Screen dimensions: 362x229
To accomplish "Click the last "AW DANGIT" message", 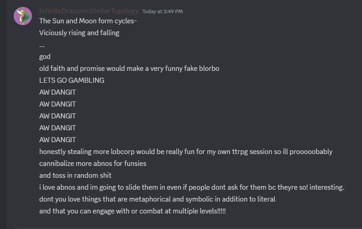I will coord(58,140).
